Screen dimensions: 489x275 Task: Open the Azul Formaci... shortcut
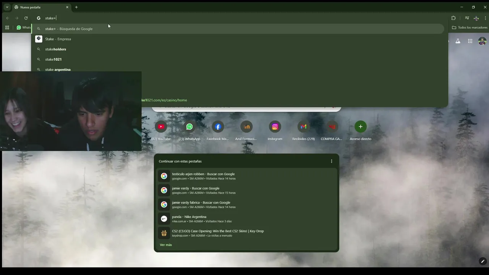tap(246, 130)
